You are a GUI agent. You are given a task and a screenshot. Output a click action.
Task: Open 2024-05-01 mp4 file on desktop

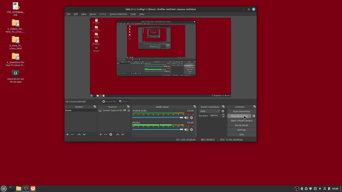15,77
